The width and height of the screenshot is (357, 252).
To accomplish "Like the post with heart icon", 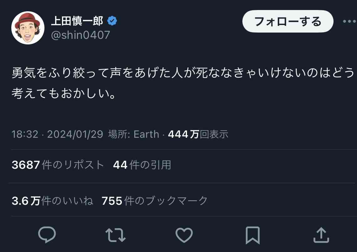I will [184, 235].
